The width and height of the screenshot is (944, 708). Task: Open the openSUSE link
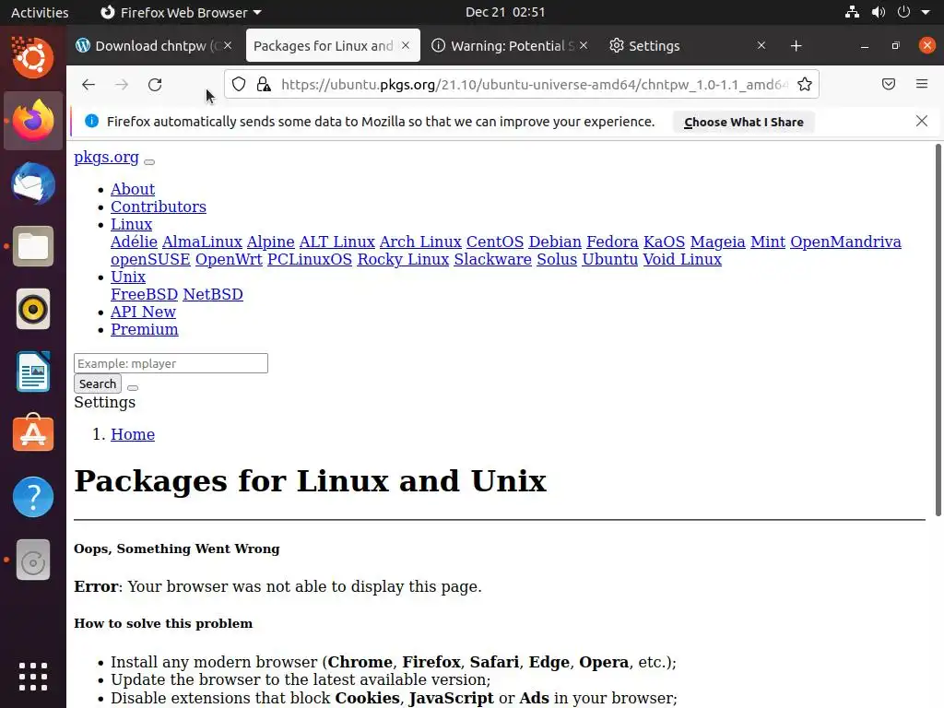click(x=150, y=259)
